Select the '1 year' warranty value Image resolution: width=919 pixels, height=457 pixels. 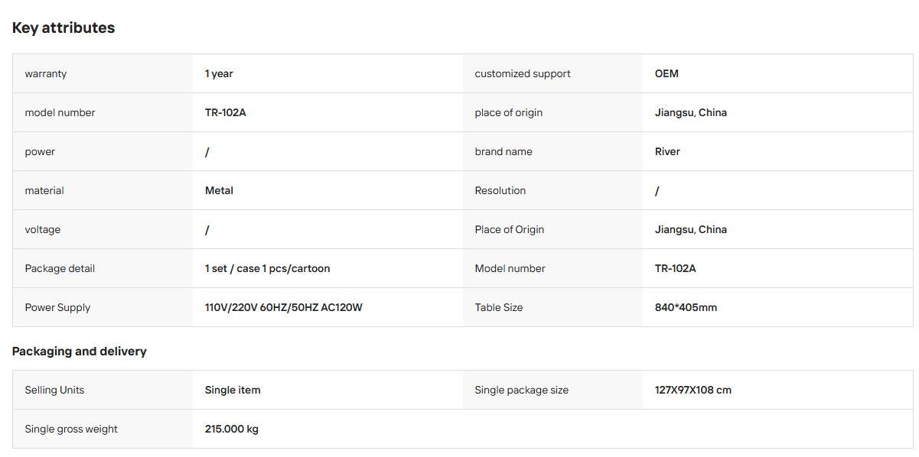coord(219,74)
